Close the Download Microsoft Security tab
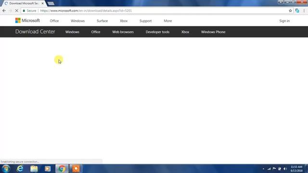This screenshot has height=173, width=308. (x=43, y=3)
